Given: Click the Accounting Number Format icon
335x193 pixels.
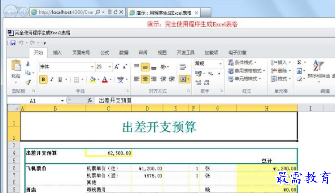Looking at the screenshot, I should pos(198,74).
